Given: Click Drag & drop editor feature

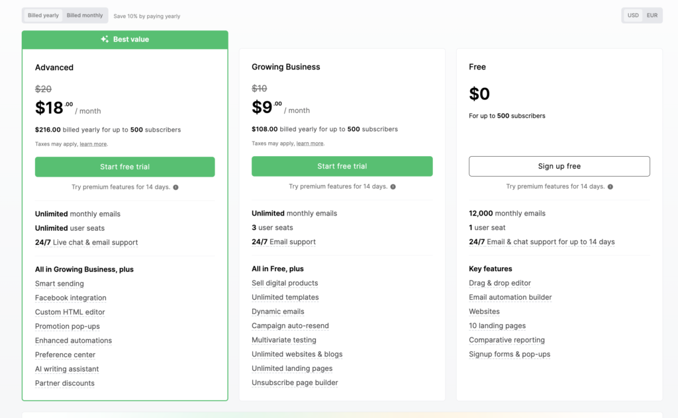Looking at the screenshot, I should 500,283.
